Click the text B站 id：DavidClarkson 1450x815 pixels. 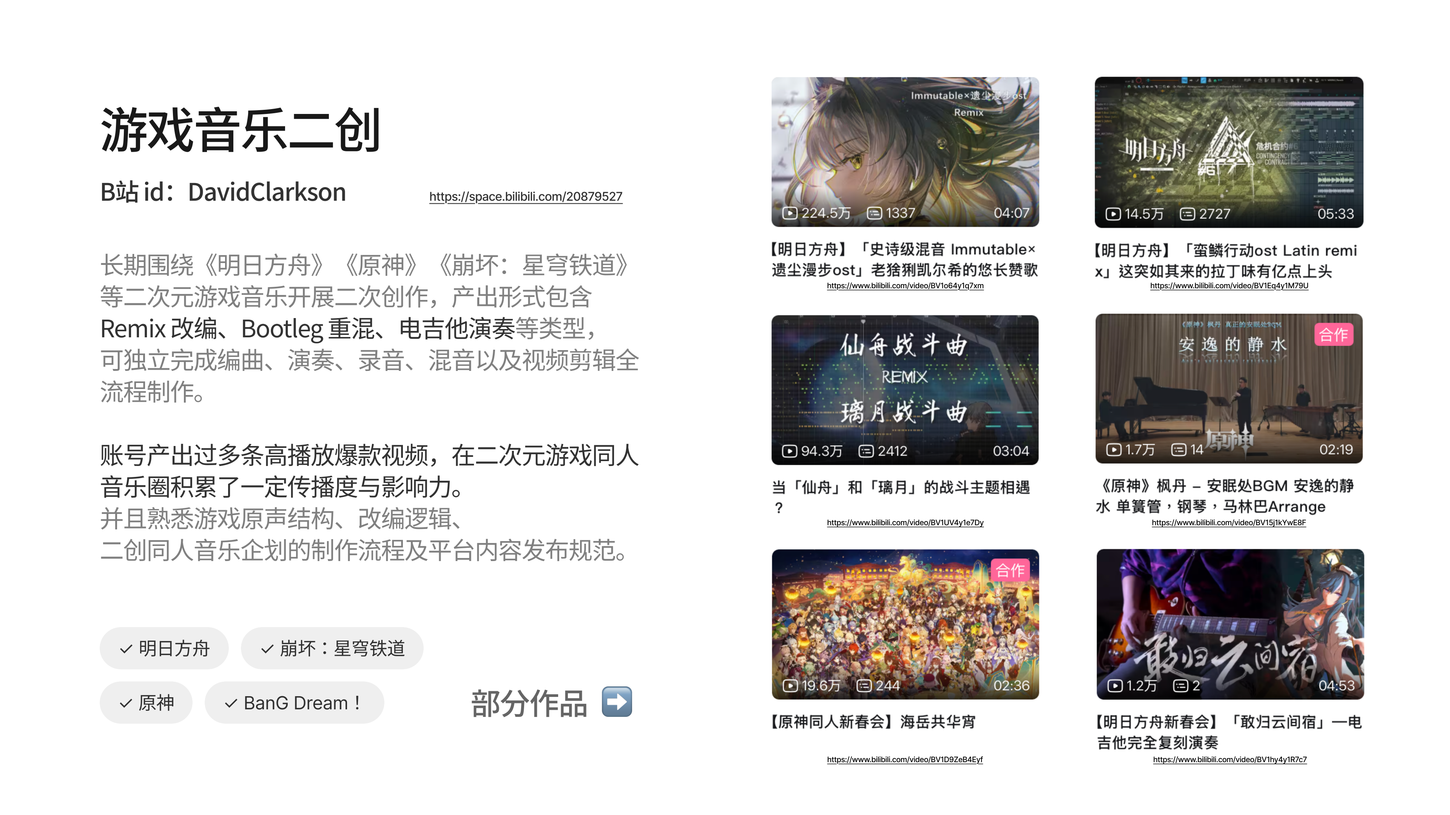[223, 192]
